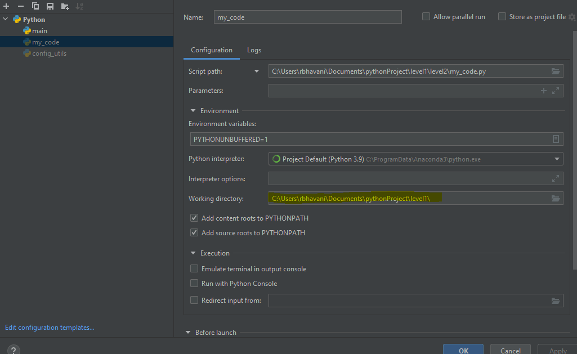577x354 pixels.
Task: Click the Cancel button
Action: click(x=511, y=349)
